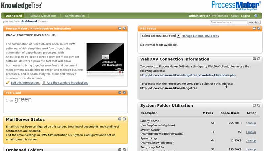The height and width of the screenshot is (151, 264).
Task: Focus the Enter search criteria field
Action: [228, 22]
